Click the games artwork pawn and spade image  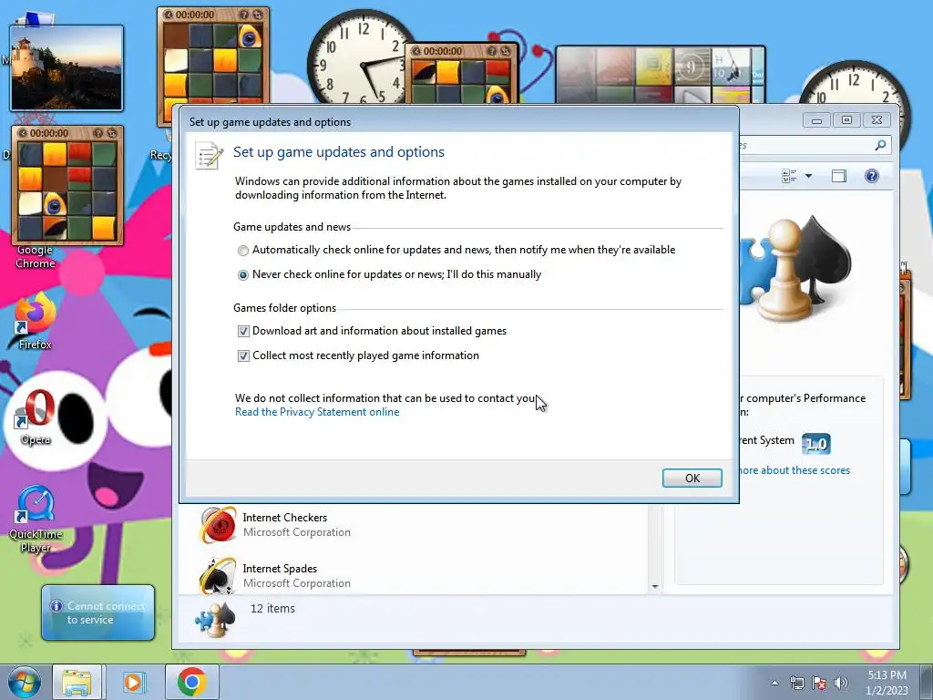coord(796,270)
